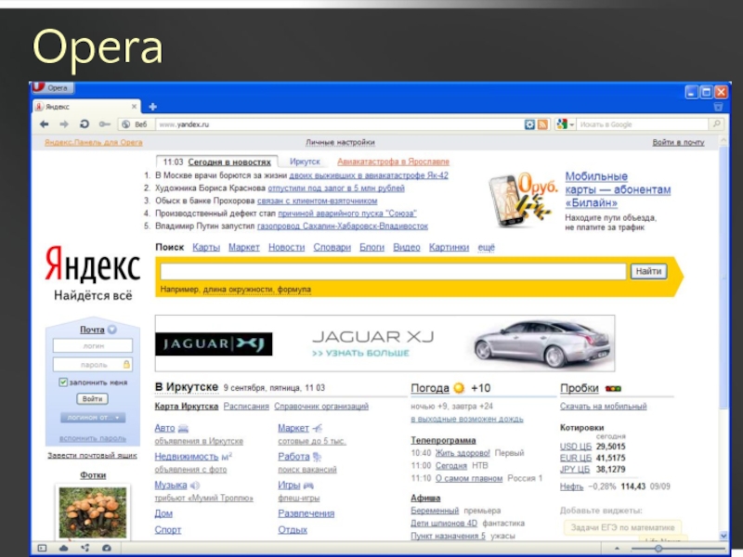Click the Reload page icon
Viewport: 743px width, 557px height.
coord(84,123)
